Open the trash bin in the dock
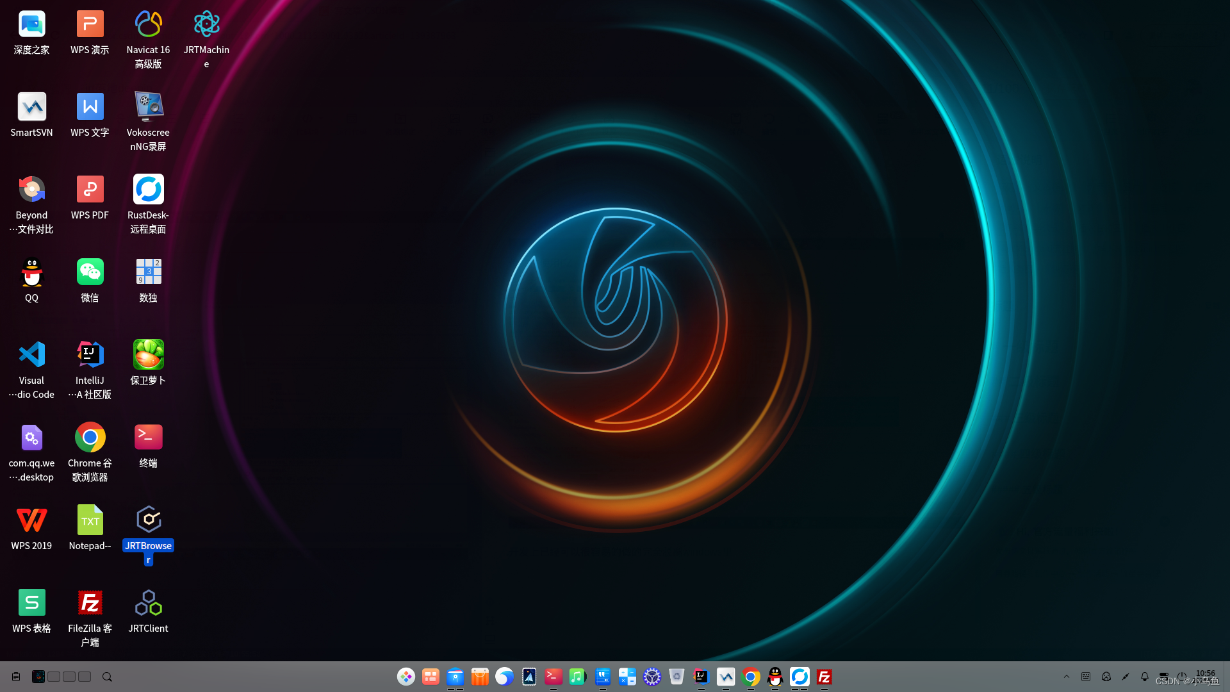The height and width of the screenshot is (692, 1230). click(676, 677)
